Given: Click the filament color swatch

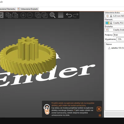Looking at the screenshot, I should click(x=108, y=23).
